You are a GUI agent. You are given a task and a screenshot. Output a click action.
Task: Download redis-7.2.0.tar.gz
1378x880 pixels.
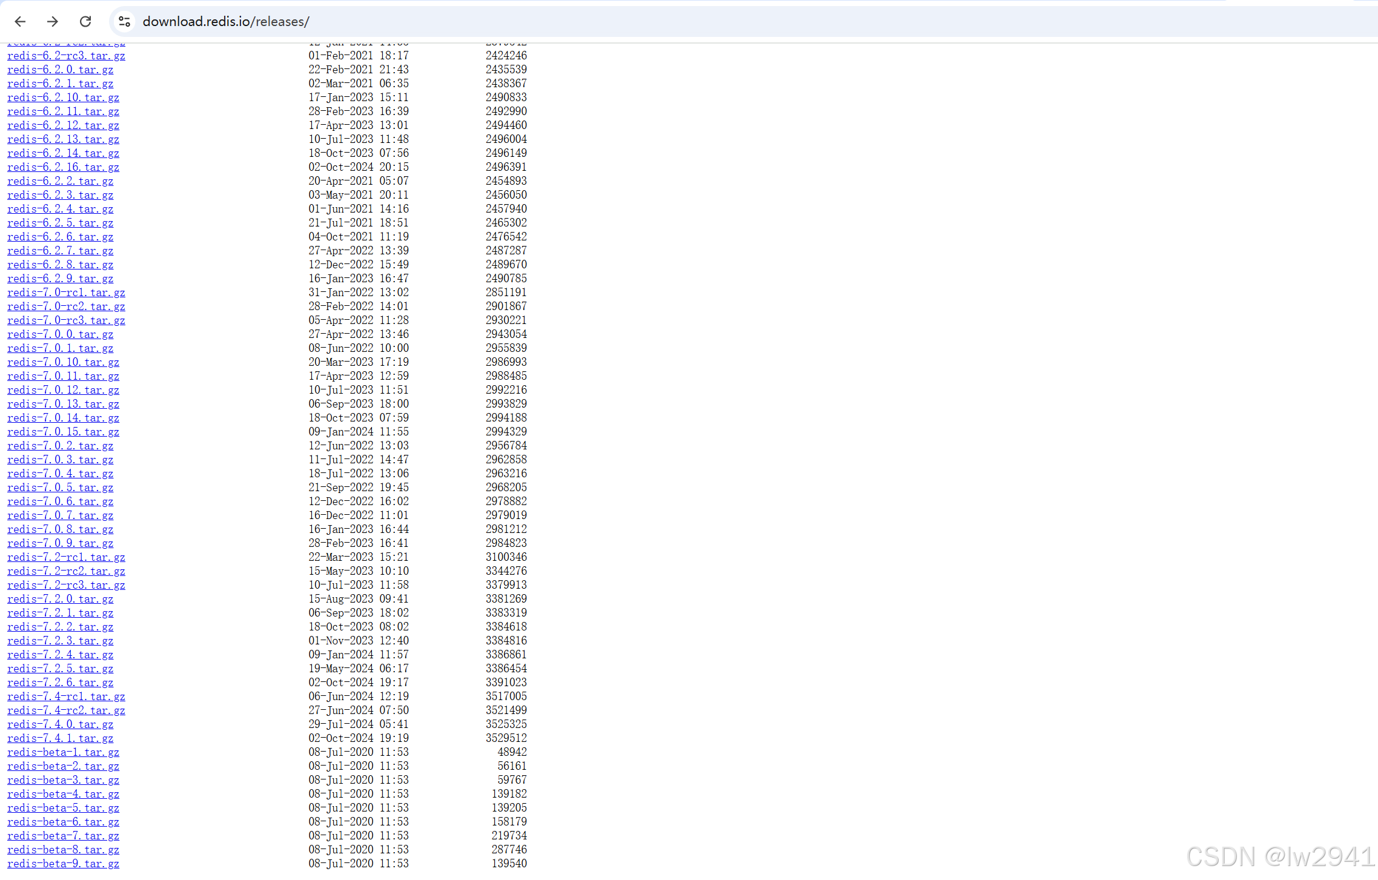coord(60,599)
